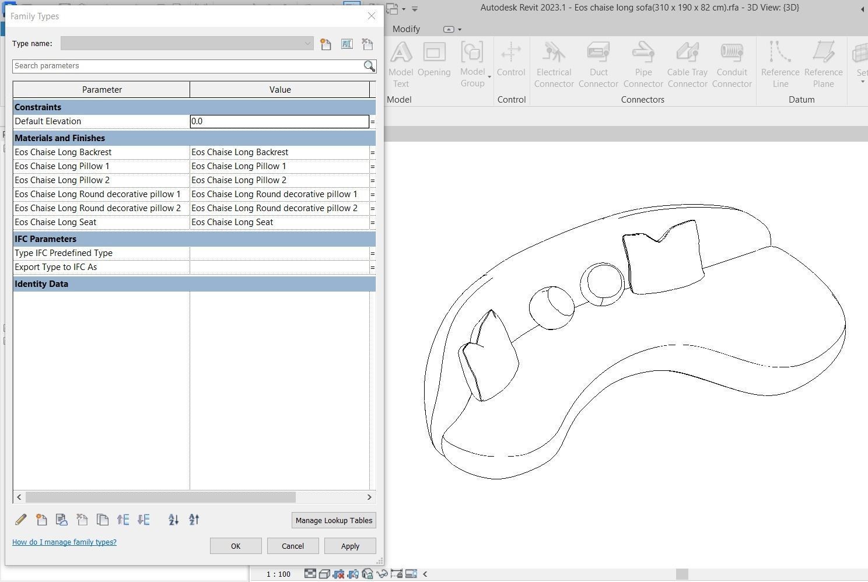
Task: Open the Customize Quick Access Toolbar dropdown
Action: pos(415,9)
